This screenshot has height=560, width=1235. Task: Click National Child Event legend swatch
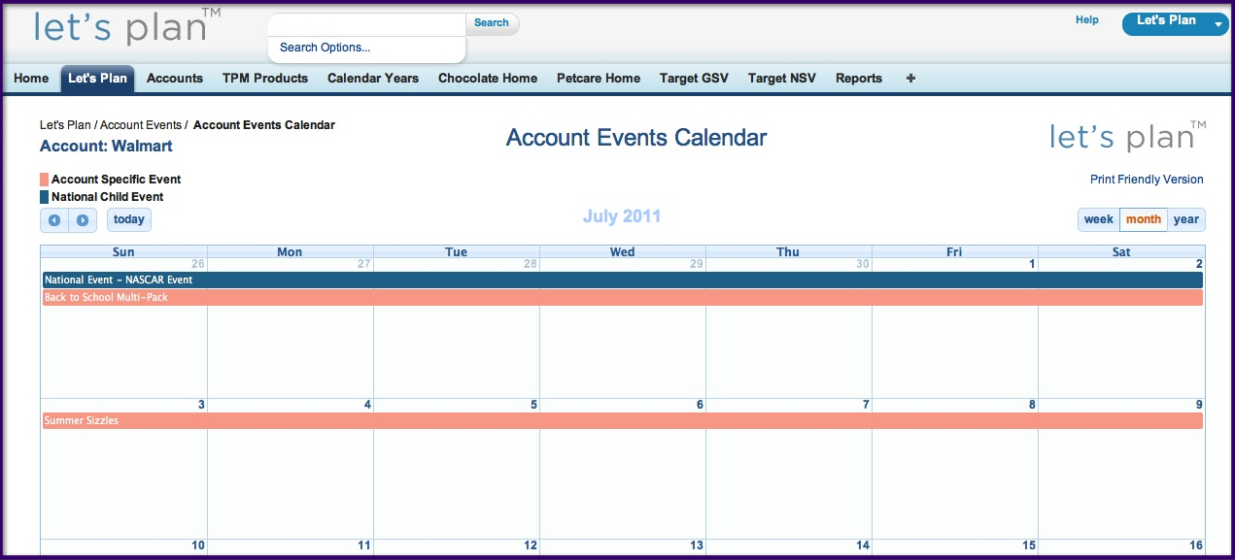click(44, 197)
